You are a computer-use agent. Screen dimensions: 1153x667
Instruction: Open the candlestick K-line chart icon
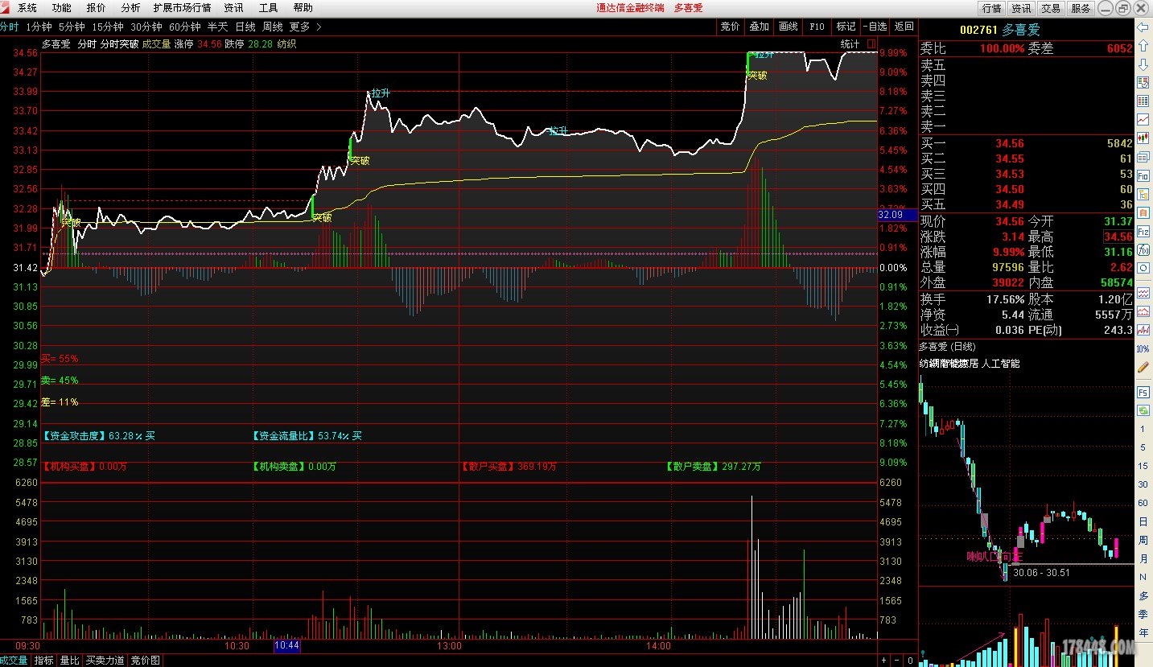pos(1143,138)
